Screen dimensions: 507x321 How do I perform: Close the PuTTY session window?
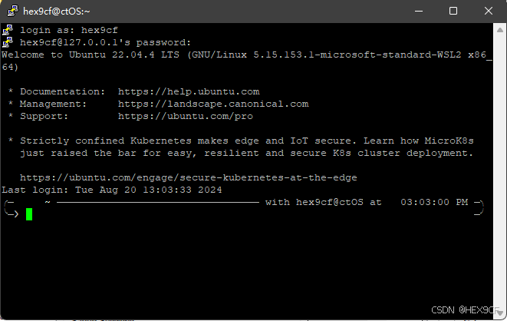pos(488,11)
